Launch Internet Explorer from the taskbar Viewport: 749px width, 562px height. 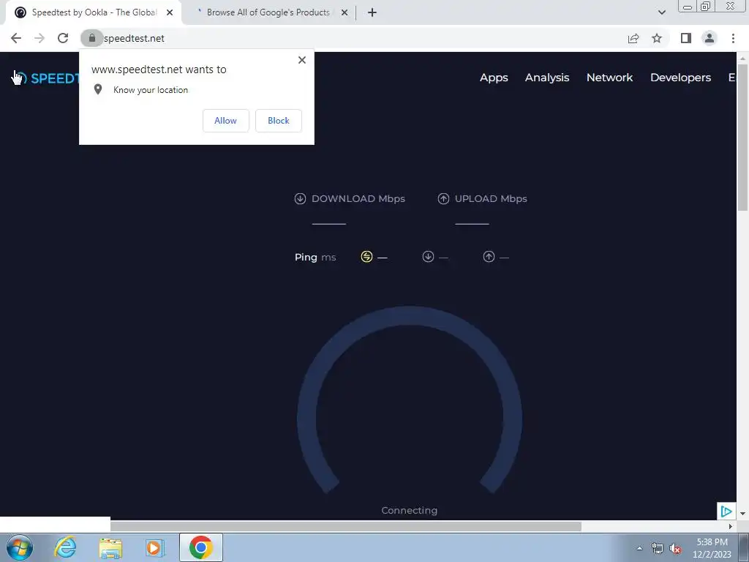[65, 547]
